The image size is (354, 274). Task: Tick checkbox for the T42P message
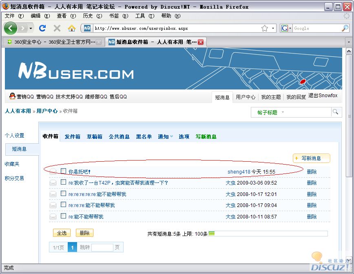(64, 182)
